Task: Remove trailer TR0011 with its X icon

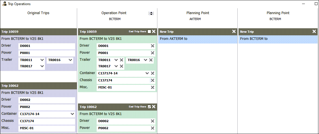Action: tap(121, 60)
